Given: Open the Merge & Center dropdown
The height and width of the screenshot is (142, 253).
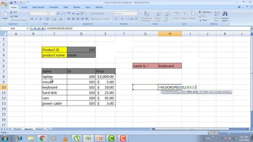Looking at the screenshot, I should [x=111, y=19].
